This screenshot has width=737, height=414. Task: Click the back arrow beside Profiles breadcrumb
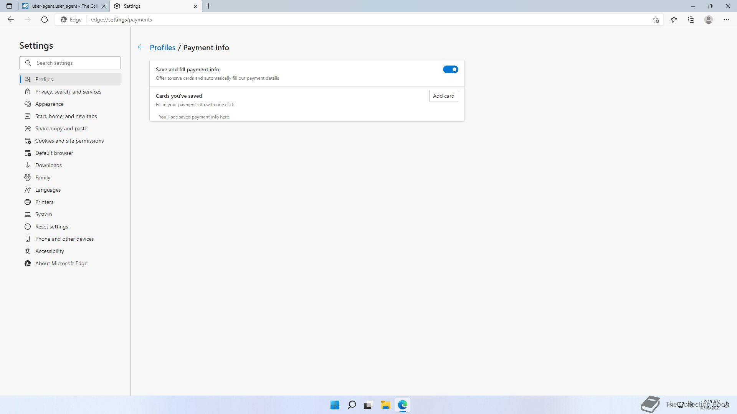[x=141, y=47]
